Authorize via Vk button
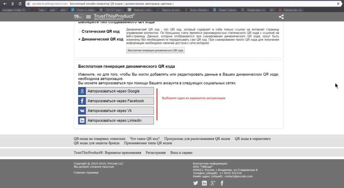Screen dimensions: 344x188 (x=116, y=111)
